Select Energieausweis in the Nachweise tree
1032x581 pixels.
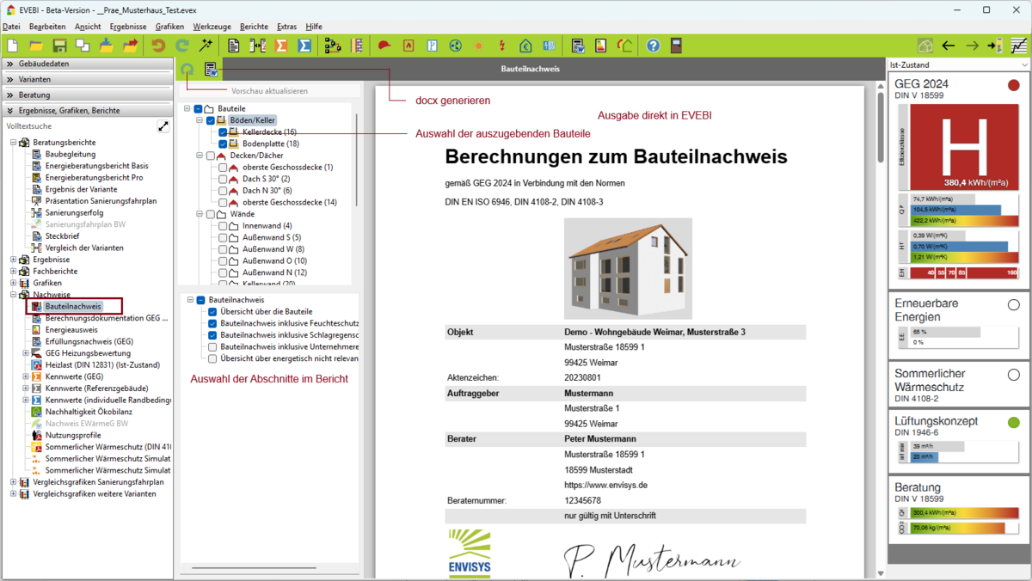click(x=71, y=329)
